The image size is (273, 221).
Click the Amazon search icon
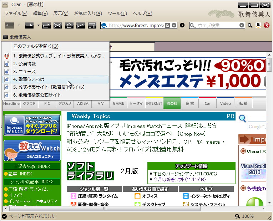click(x=258, y=25)
